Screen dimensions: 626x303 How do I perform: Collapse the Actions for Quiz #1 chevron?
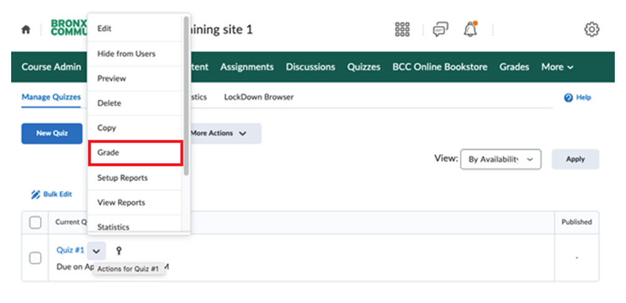click(x=97, y=251)
